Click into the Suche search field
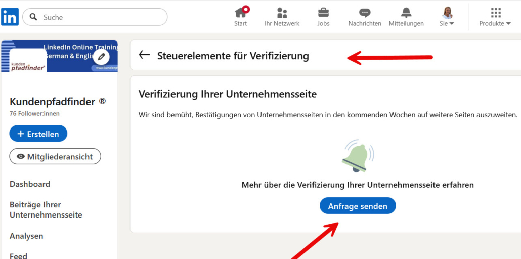 coord(101,17)
